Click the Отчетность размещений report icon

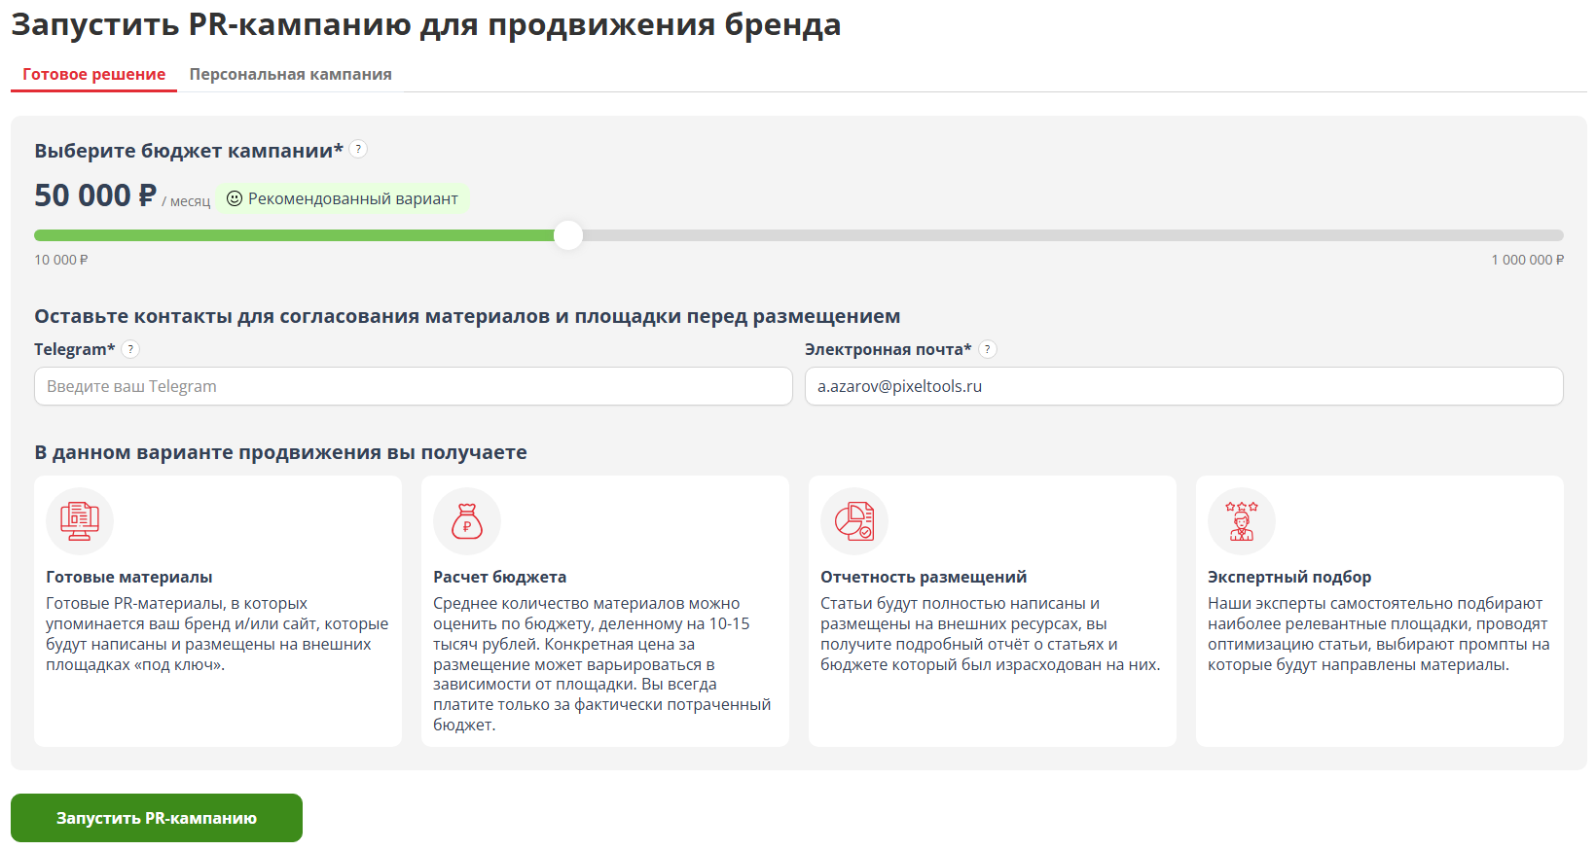pyautogui.click(x=854, y=521)
